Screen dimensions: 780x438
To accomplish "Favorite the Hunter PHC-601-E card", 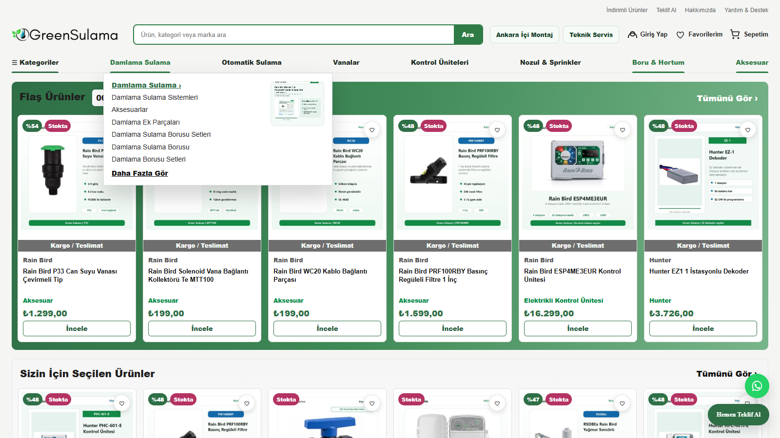I will click(122, 403).
